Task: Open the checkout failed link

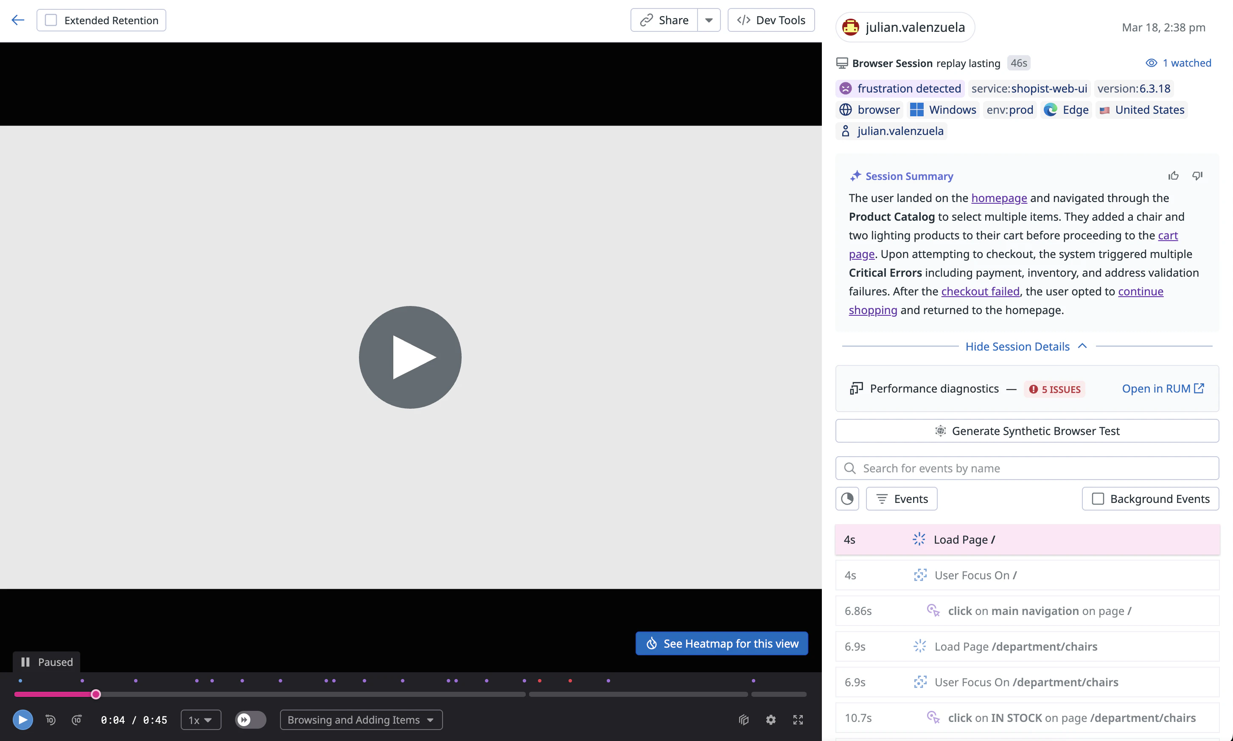Action: (980, 291)
